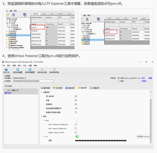The height and width of the screenshot is (153, 157).
Task: Collapse the 可选头部 node in the verify.dll tree
Action: pos(83,32)
